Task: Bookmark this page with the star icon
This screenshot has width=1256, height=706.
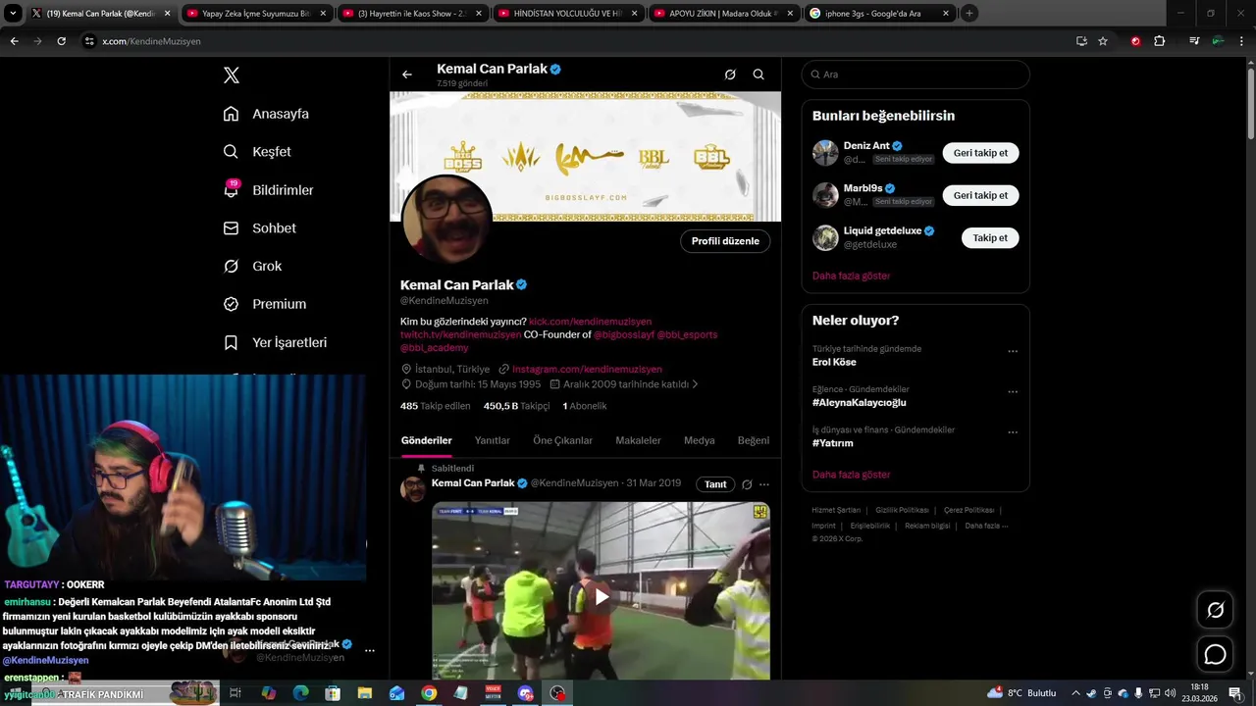Action: [1103, 41]
